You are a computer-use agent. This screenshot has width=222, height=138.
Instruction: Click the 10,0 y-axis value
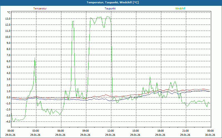[8, 37]
